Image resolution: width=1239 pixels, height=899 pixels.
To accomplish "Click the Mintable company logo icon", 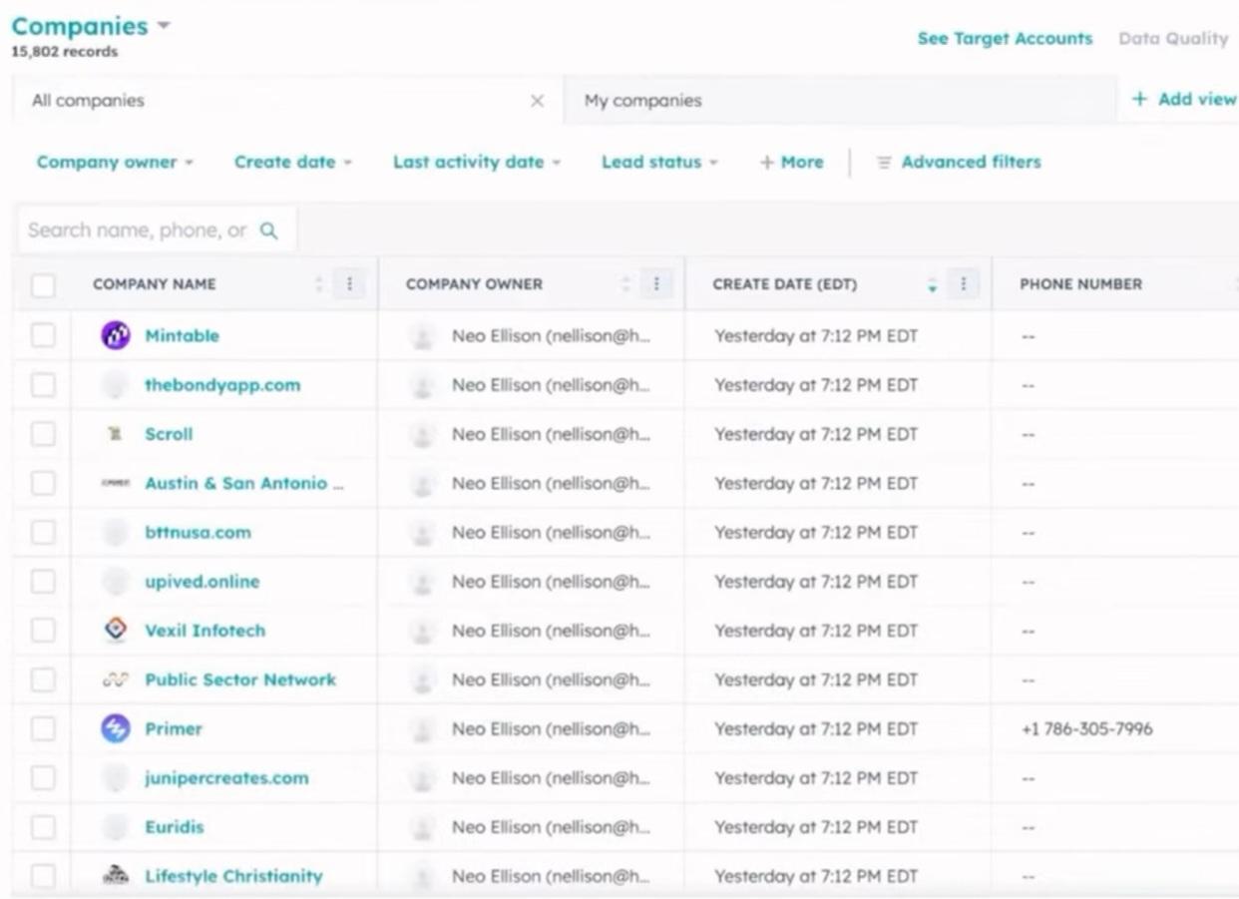I will (x=116, y=335).
